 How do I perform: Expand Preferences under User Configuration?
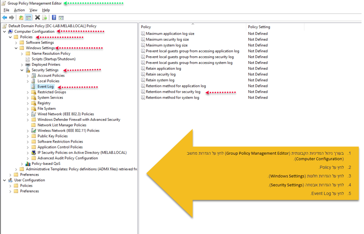pyautogui.click(x=10, y=191)
